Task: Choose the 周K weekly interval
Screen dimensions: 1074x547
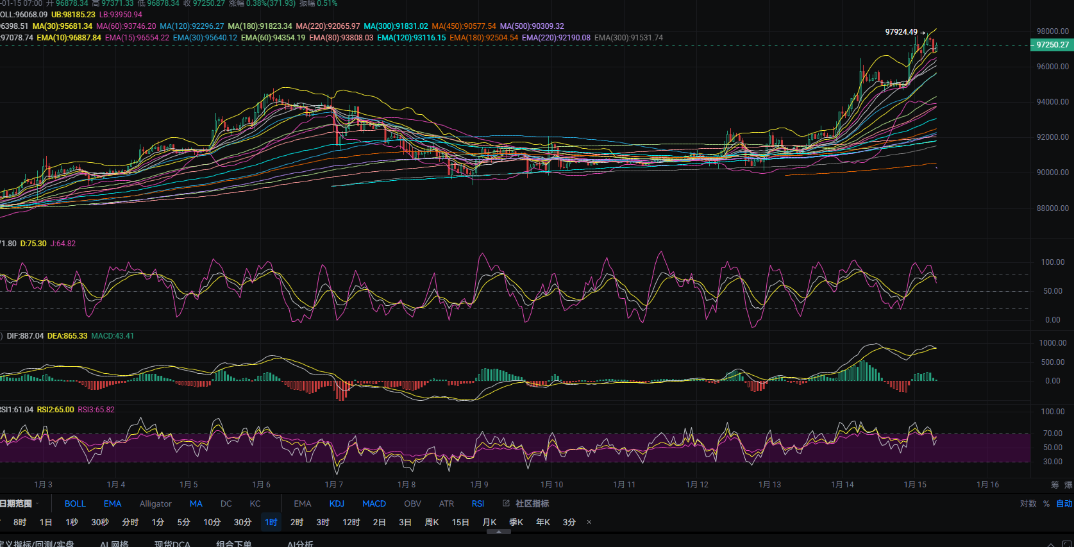Action: [x=432, y=522]
